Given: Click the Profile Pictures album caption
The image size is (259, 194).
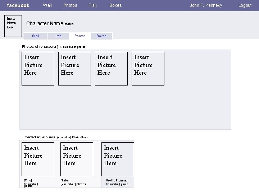Looking at the screenshot, I should [117, 180].
